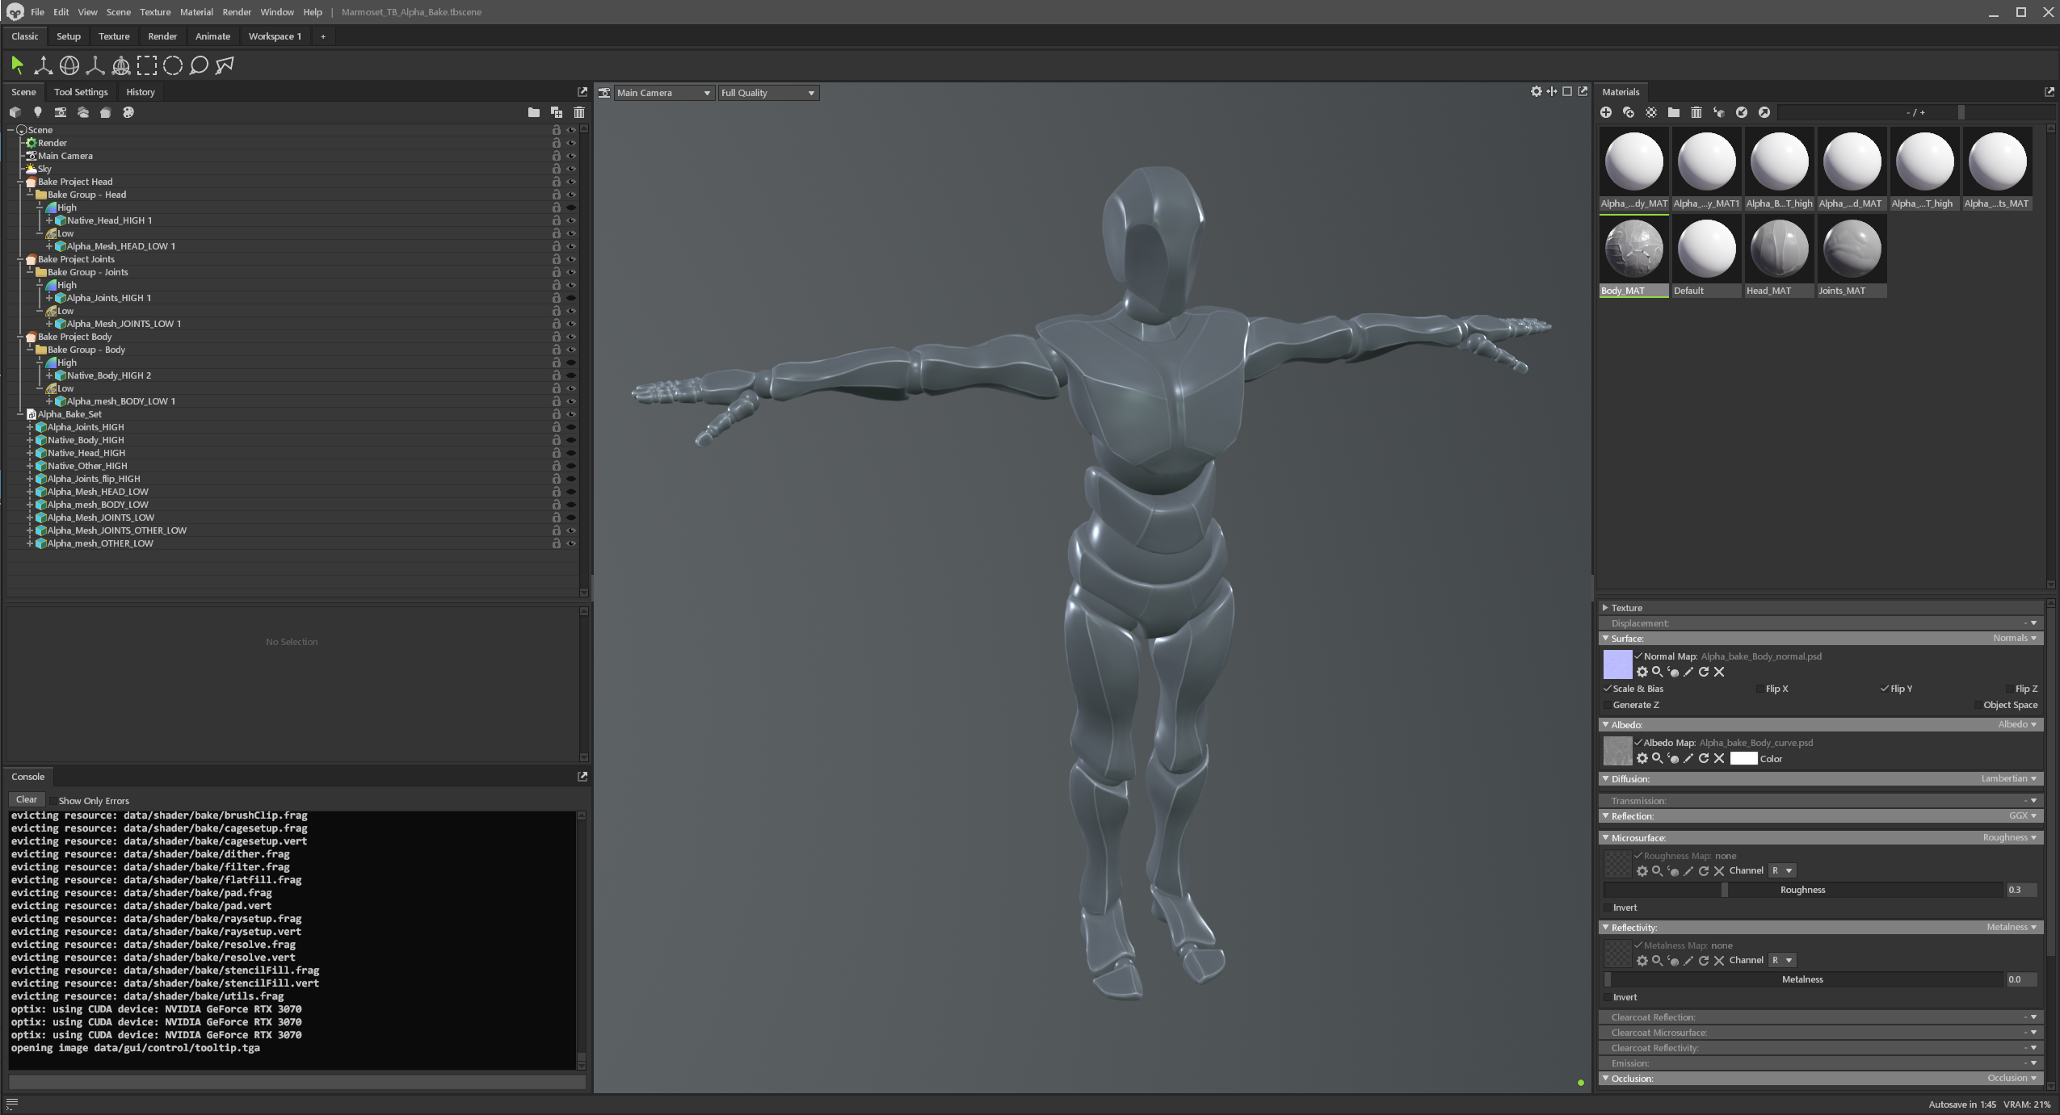This screenshot has height=1115, width=2060.
Task: Toggle lock icon on Main Camera row
Action: [x=556, y=156]
